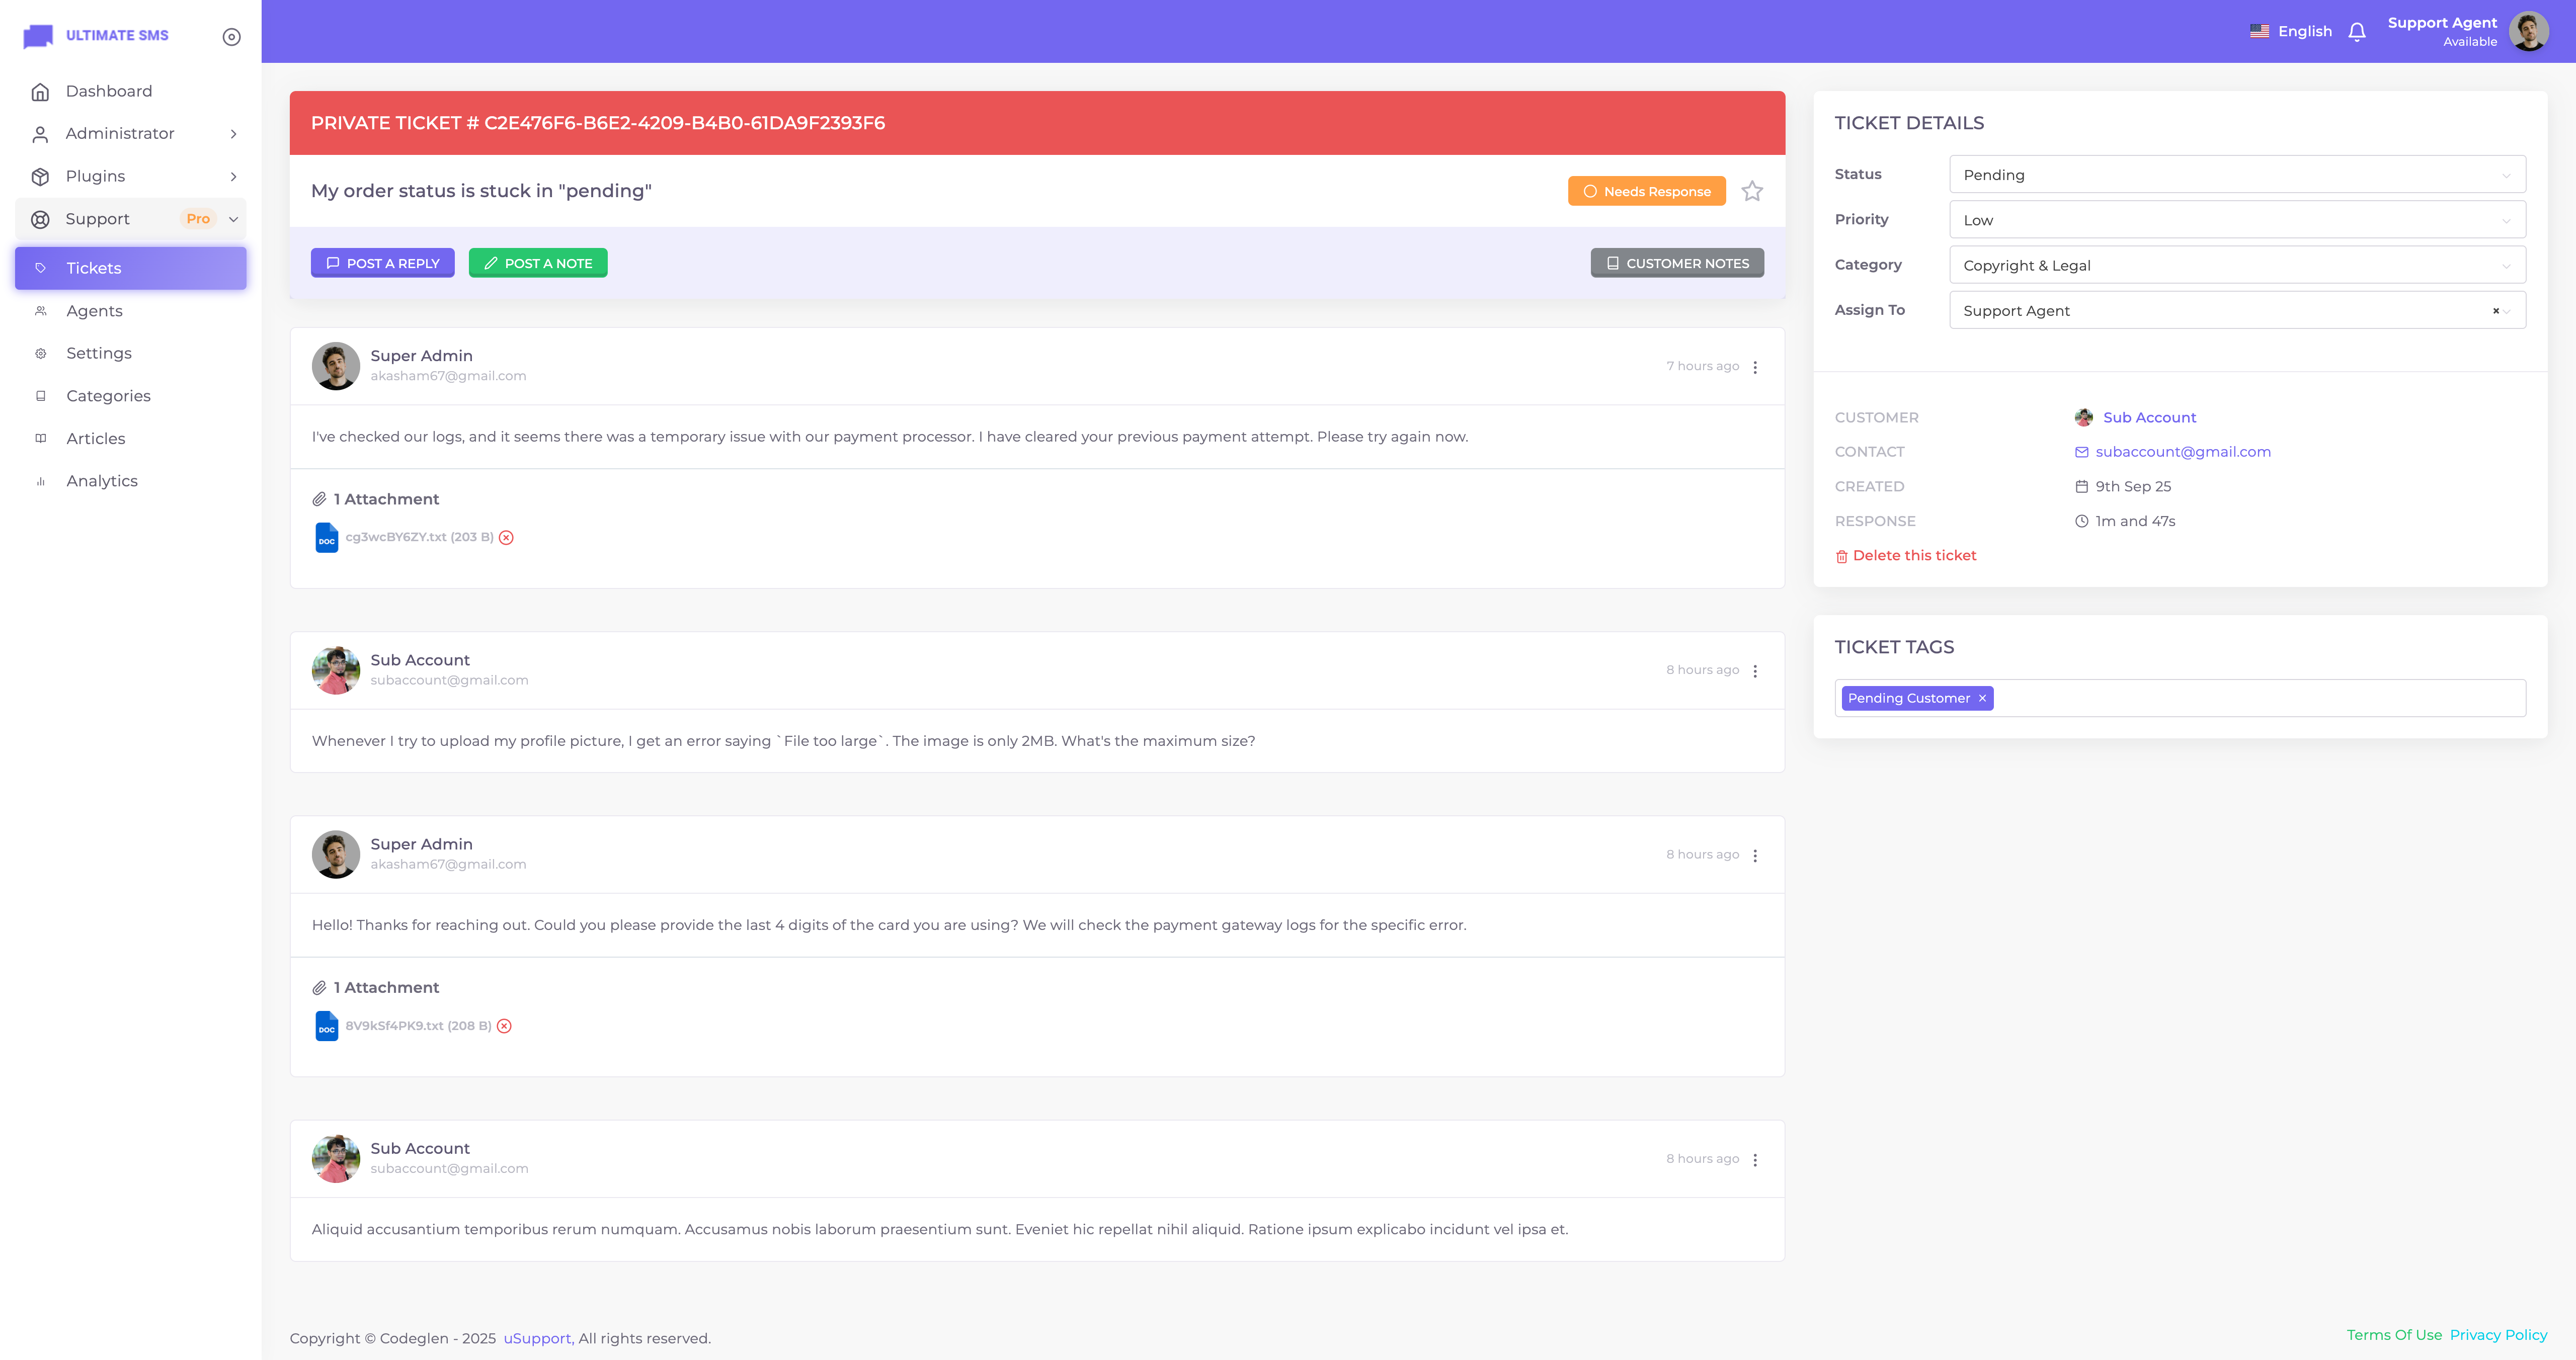Remove the Pending Customer tag
Image resolution: width=2576 pixels, height=1360 pixels.
point(1982,699)
